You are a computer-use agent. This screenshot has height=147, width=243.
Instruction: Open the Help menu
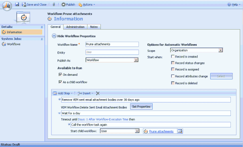coord(234,4)
